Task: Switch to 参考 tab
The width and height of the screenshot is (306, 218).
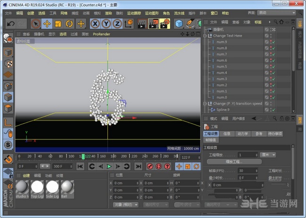Action: [258, 134]
